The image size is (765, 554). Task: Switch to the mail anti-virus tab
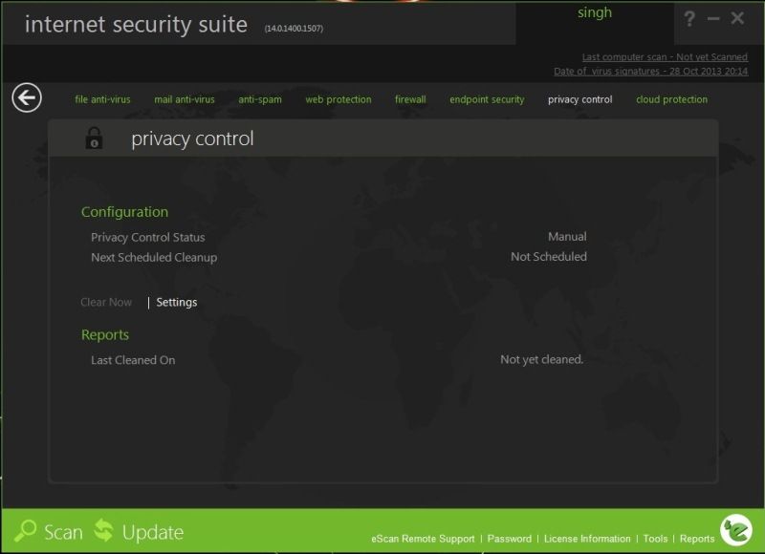185,99
